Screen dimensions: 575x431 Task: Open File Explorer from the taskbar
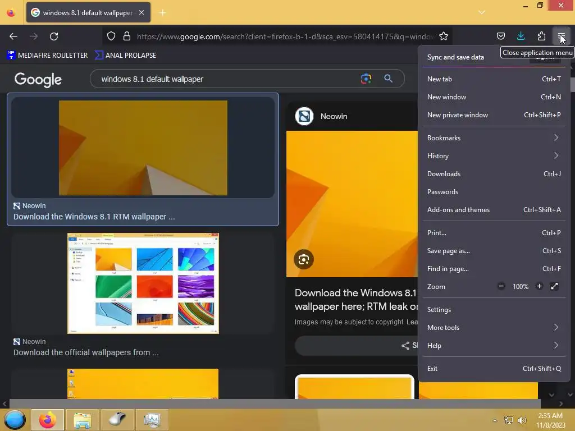[x=82, y=420]
